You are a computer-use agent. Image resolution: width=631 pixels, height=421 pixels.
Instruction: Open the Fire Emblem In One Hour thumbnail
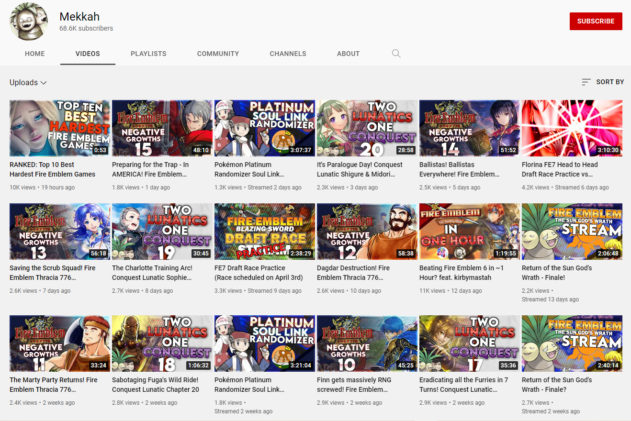tap(470, 232)
